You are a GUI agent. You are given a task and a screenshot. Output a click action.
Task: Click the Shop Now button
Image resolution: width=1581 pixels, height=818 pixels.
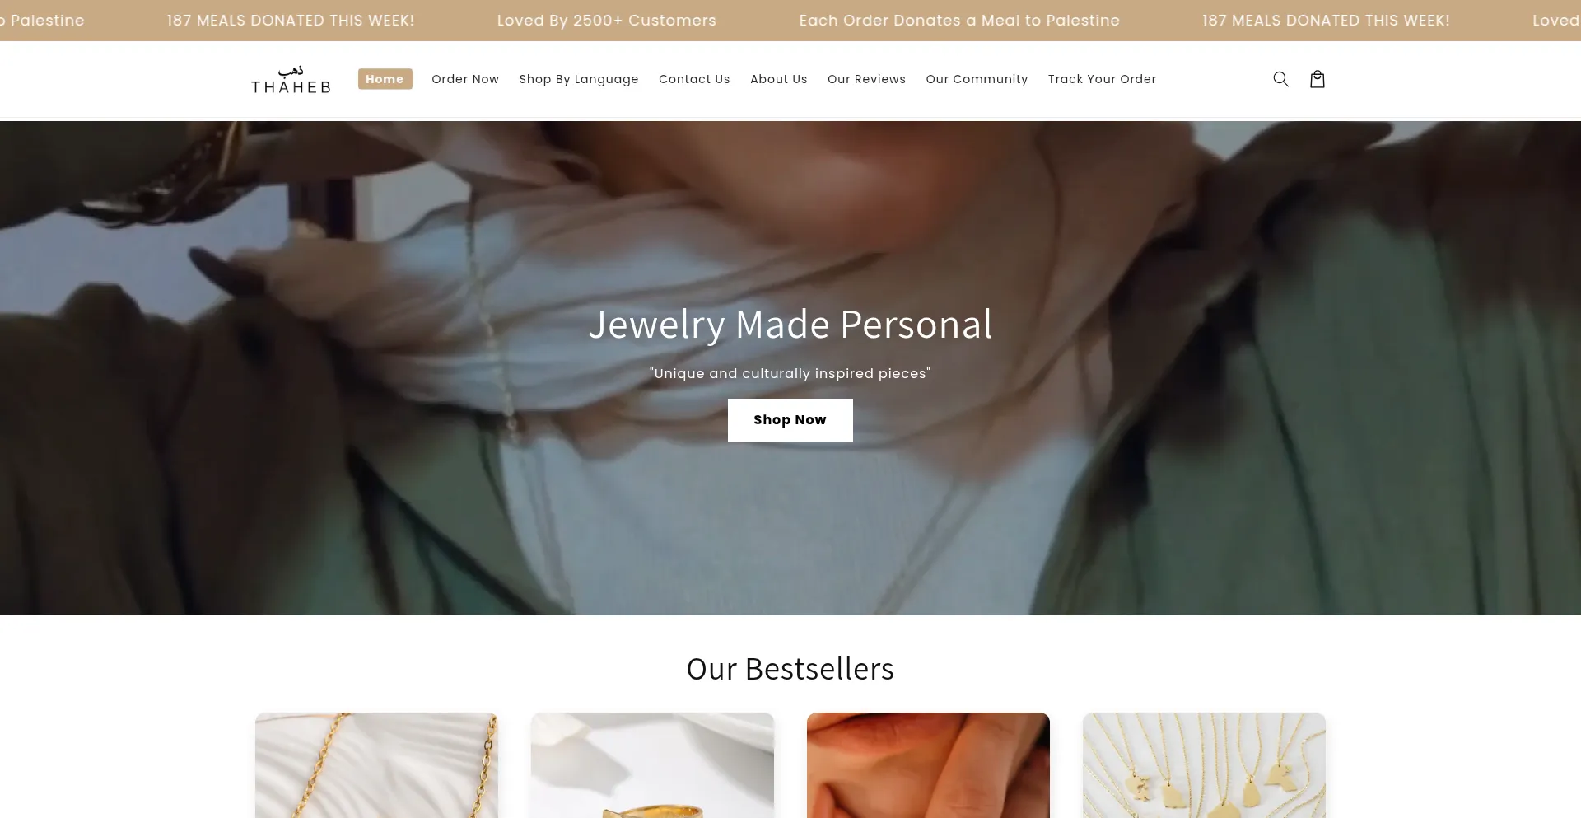tap(790, 420)
